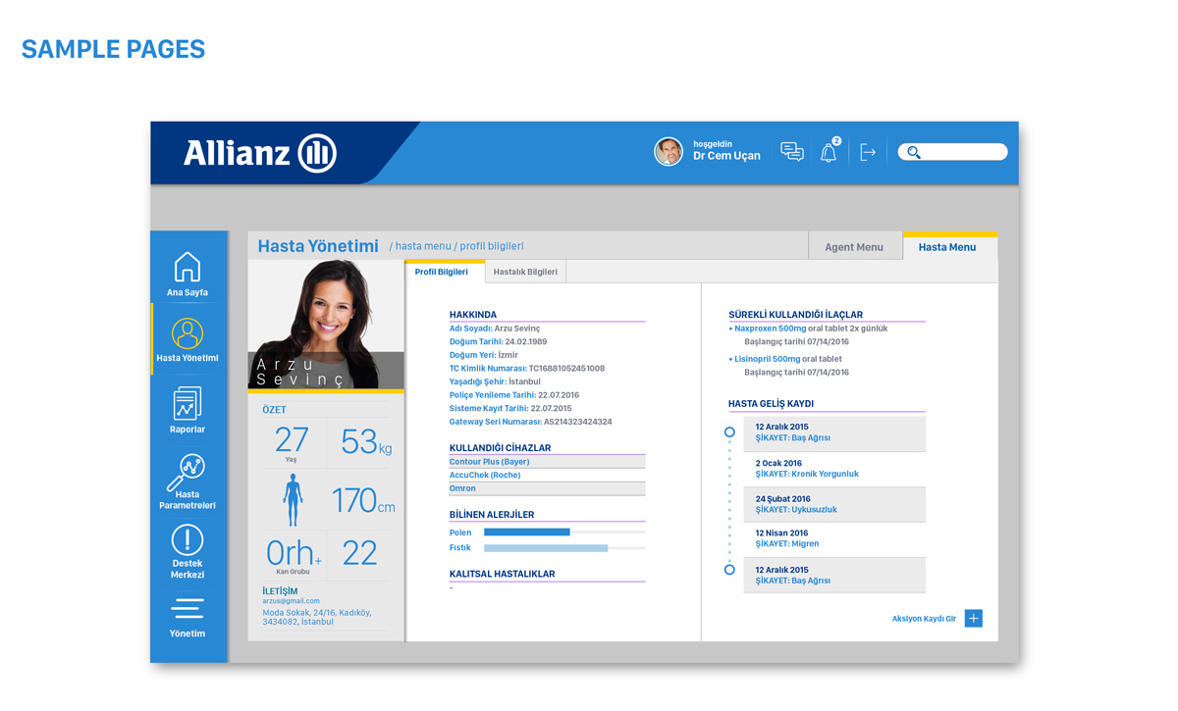Screen dimensions: 1178x711
Task: Click the 170 cm height value
Action: (x=363, y=500)
